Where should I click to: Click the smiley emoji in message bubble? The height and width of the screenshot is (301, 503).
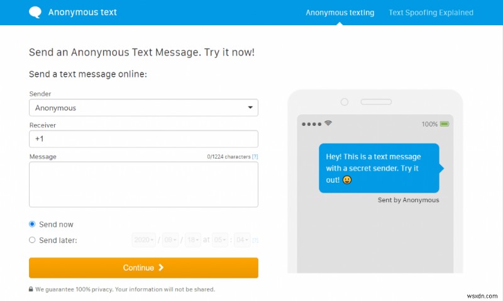tap(347, 180)
